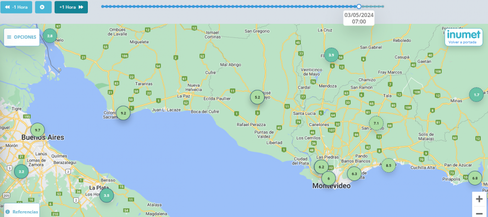Select the 2.8 station marker at top left
This screenshot has width=488, height=217.
click(x=50, y=36)
